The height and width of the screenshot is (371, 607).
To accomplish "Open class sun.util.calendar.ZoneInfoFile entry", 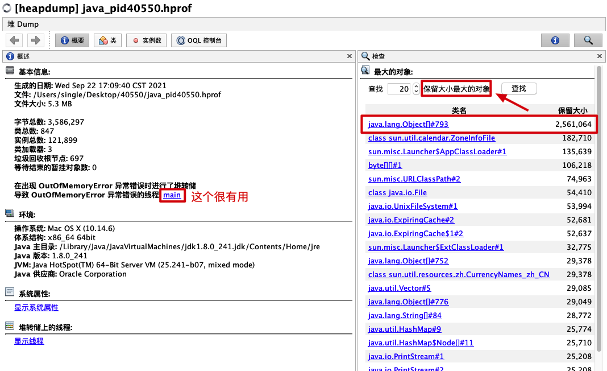I will [431, 138].
